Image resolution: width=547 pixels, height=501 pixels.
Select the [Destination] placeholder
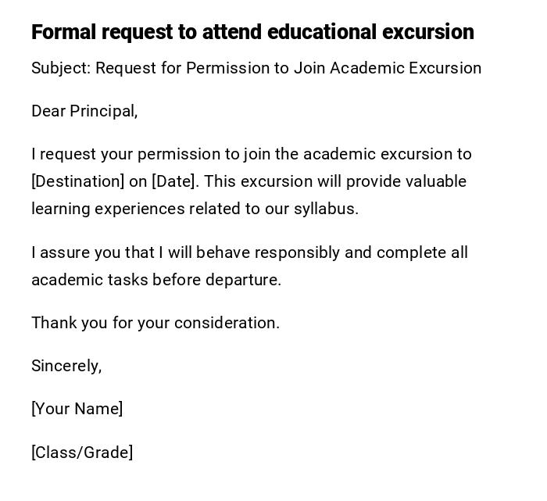[x=77, y=182]
